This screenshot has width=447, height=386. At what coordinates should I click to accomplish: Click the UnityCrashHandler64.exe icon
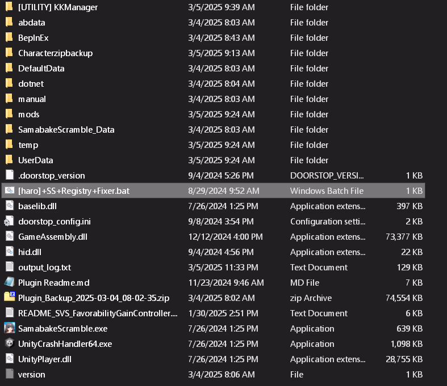pos(9,343)
